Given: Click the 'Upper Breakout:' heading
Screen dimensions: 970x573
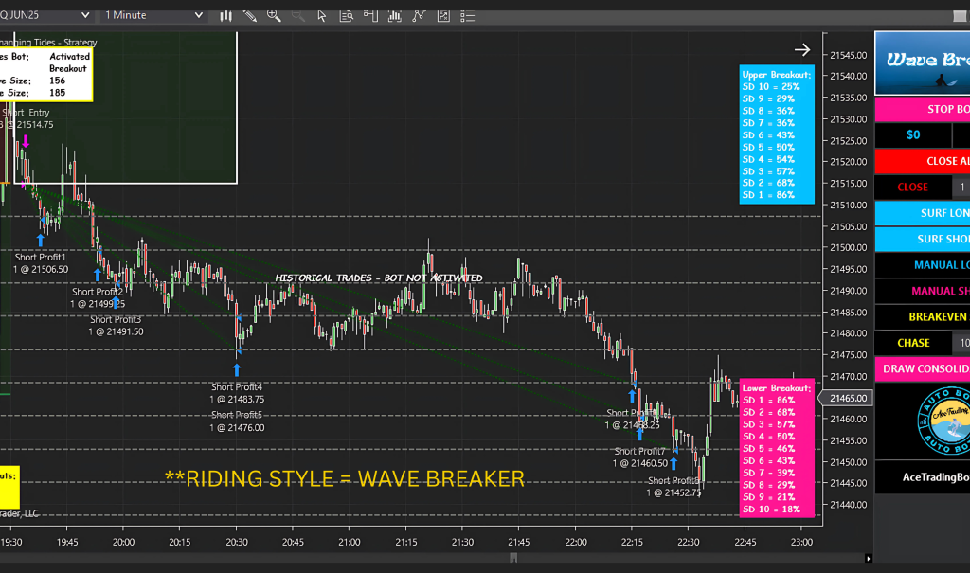Looking at the screenshot, I should click(777, 75).
